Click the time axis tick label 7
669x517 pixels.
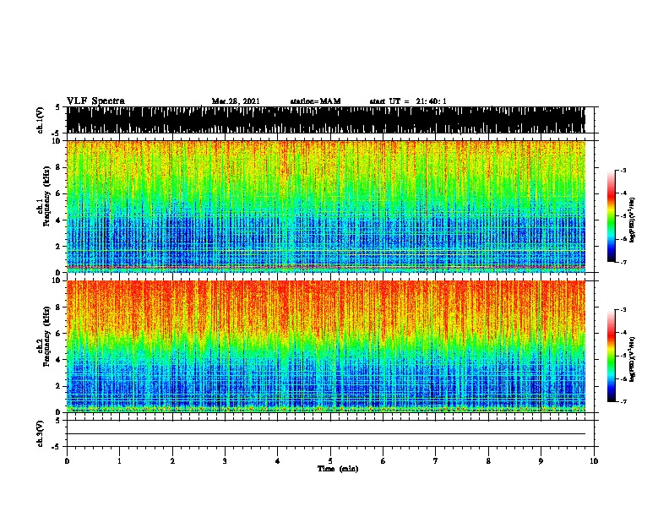[436, 461]
